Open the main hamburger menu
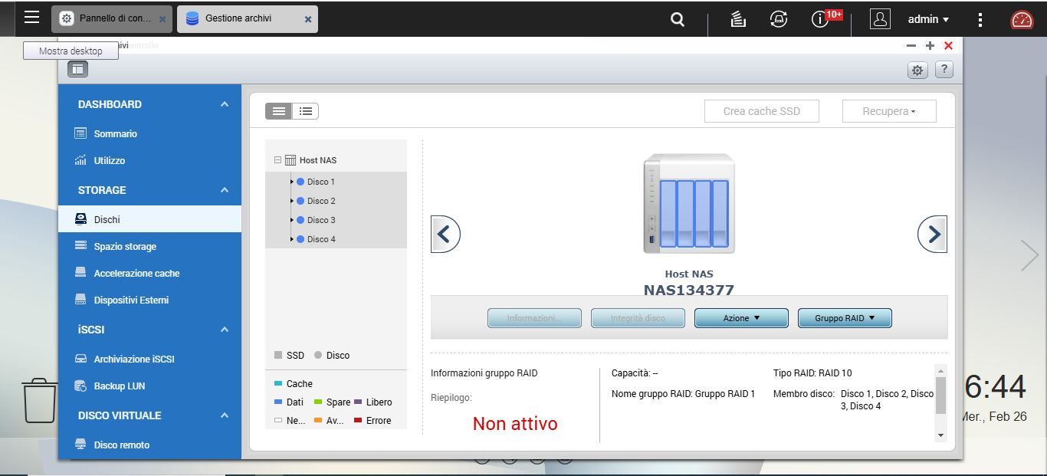This screenshot has width=1047, height=476. pyautogui.click(x=31, y=18)
